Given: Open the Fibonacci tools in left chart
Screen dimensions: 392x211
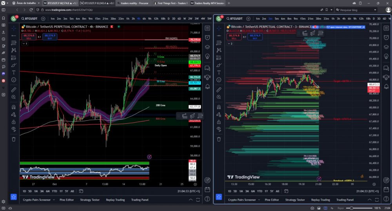Looking at the screenshot, I should [x=14, y=43].
